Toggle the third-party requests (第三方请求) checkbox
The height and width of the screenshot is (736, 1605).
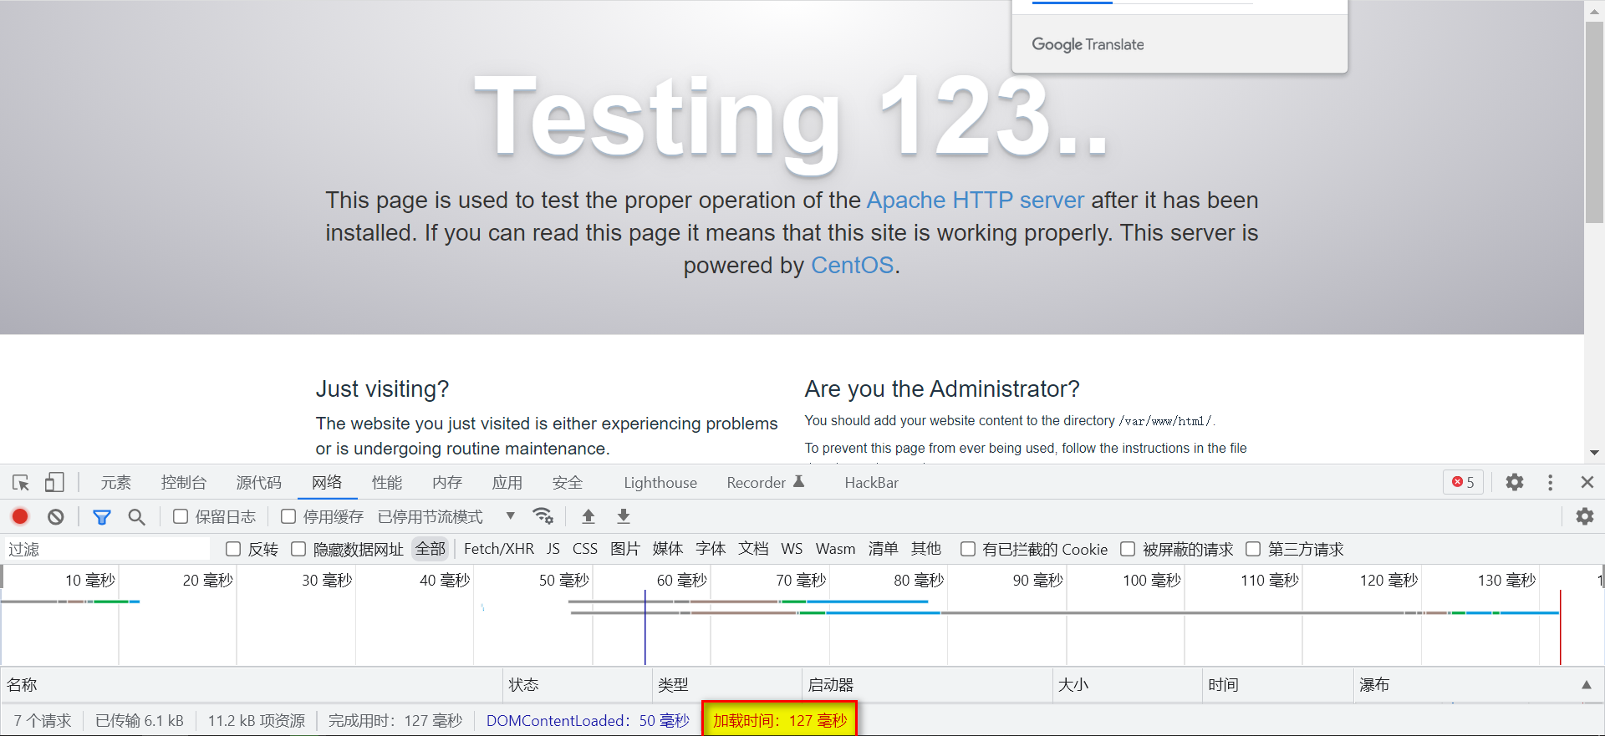1253,549
